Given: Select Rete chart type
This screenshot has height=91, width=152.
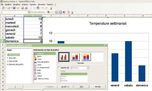Looking at the screenshot, I should tap(45, 73).
